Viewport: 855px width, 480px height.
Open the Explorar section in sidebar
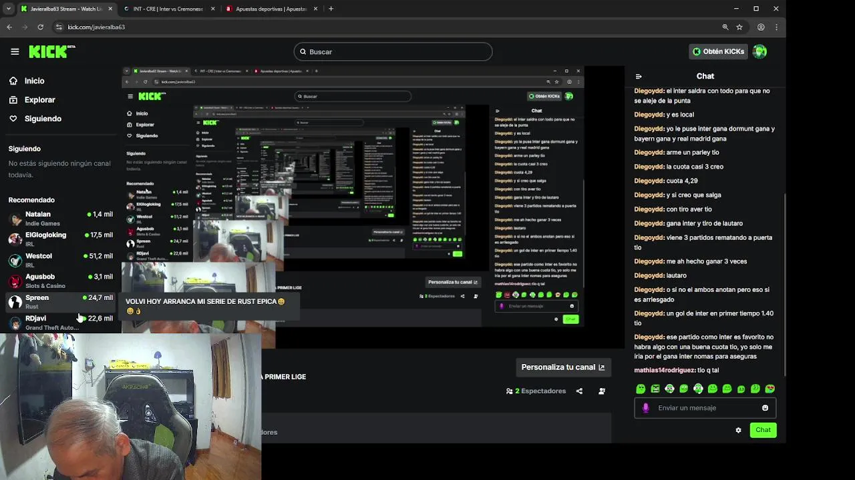point(32,99)
